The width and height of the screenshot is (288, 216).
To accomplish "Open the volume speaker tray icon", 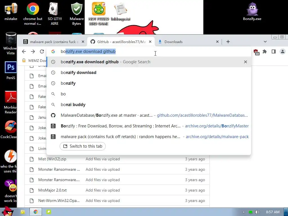I will tap(257, 212).
